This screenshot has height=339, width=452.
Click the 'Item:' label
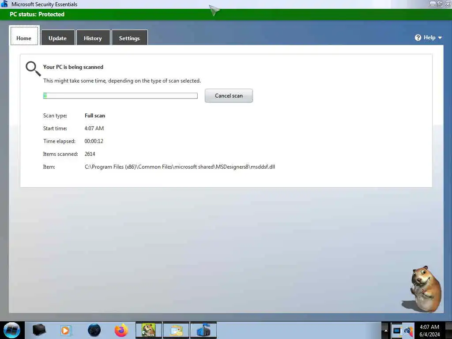point(49,166)
